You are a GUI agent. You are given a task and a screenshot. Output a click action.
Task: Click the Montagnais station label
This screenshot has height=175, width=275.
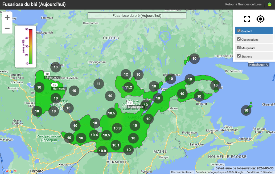click(x=136, y=107)
